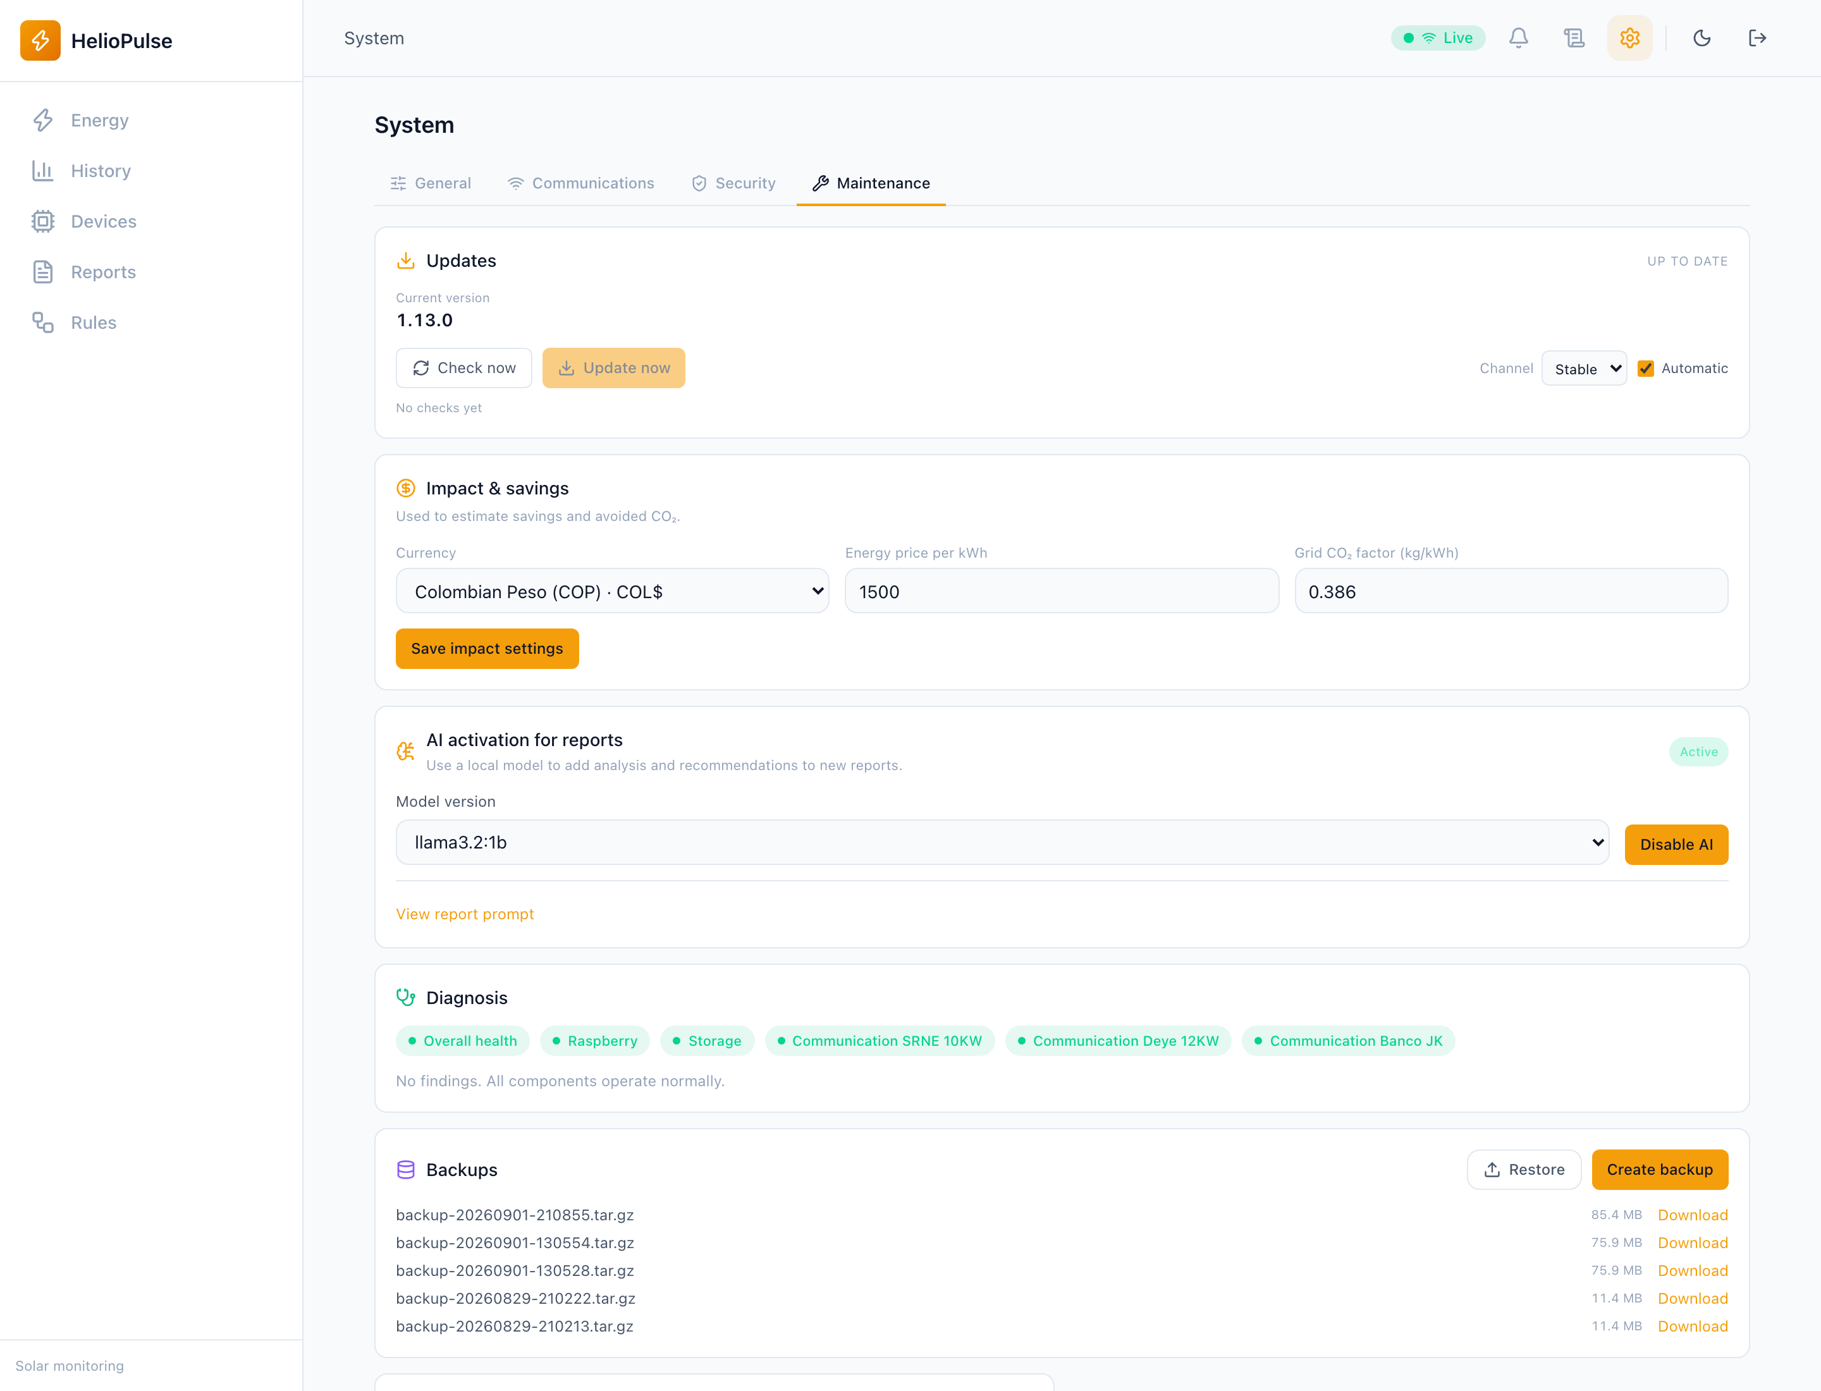
Task: Open the notifications bell
Action: (1518, 38)
